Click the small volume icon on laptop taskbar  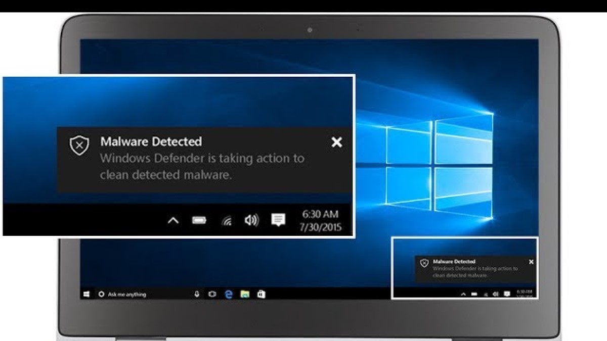pyautogui.click(x=496, y=294)
